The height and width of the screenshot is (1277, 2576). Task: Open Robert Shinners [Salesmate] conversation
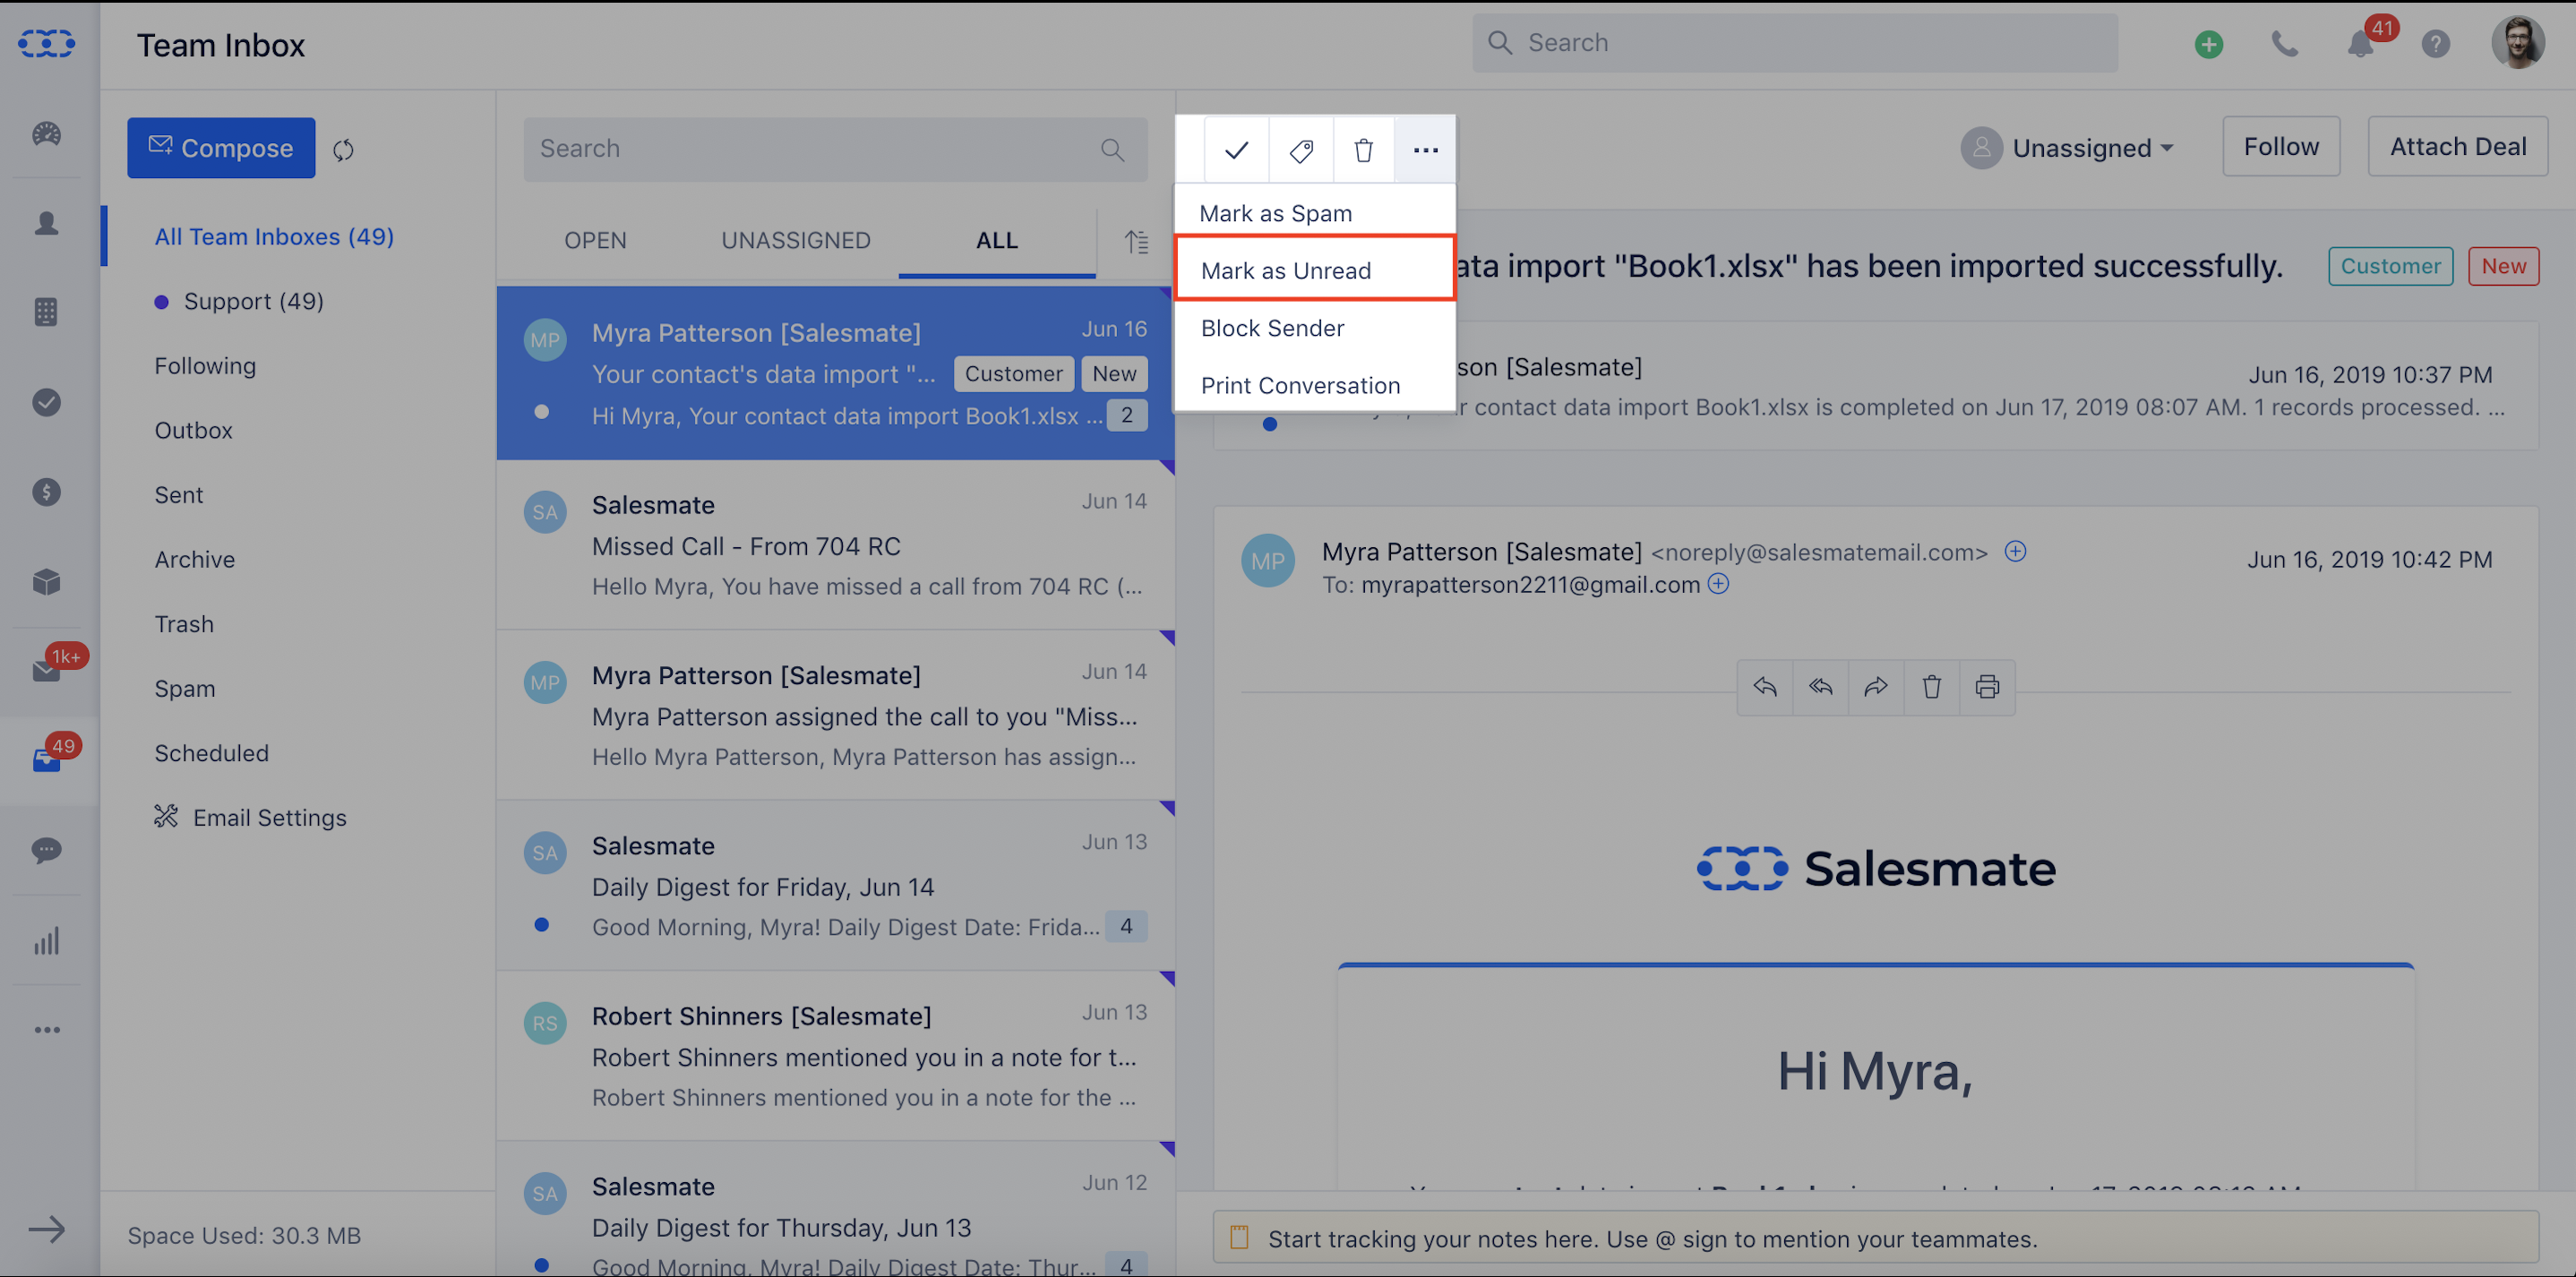point(835,1056)
